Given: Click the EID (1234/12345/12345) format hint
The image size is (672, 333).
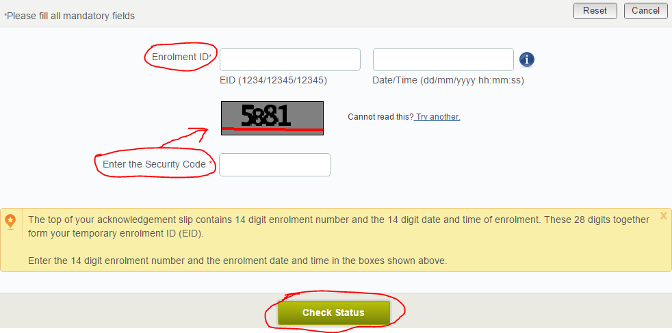Looking at the screenshot, I should 274,81.
